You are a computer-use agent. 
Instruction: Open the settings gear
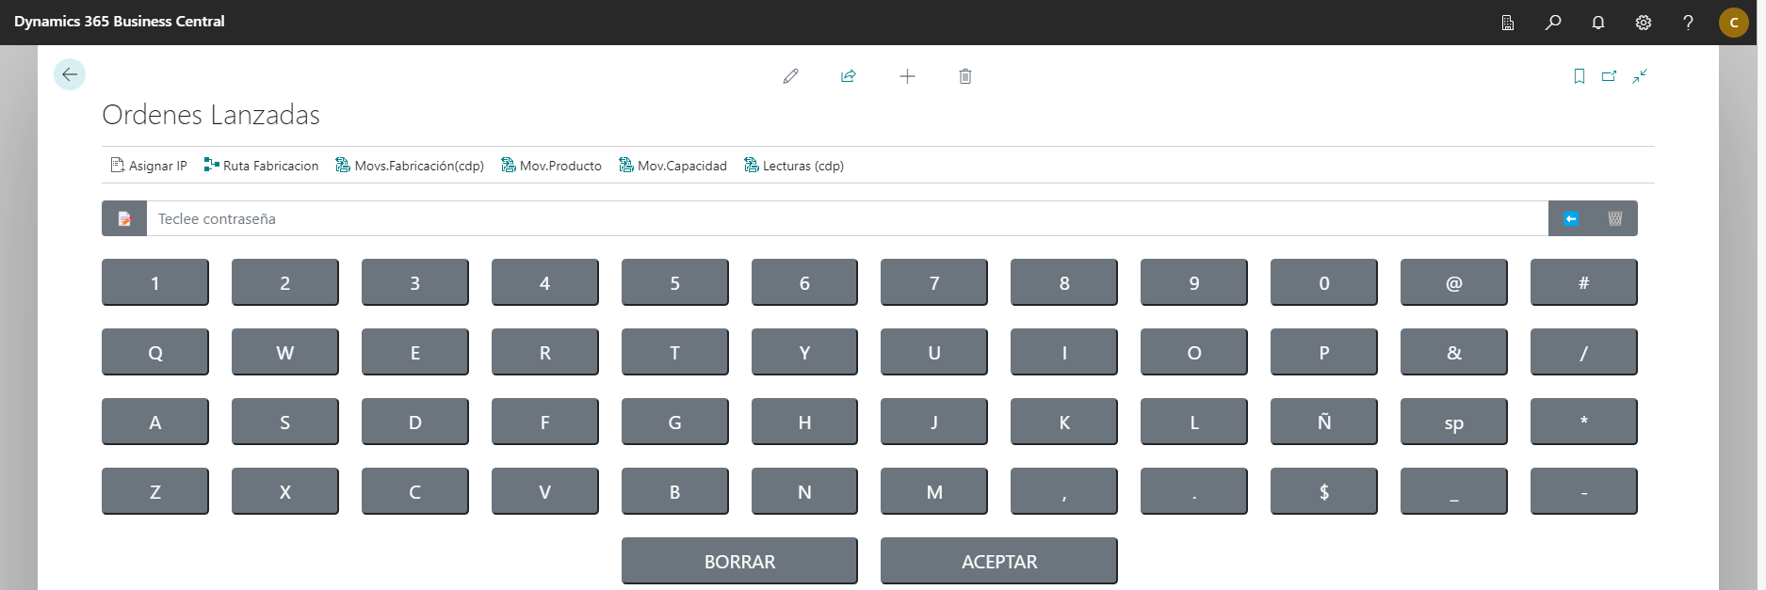pyautogui.click(x=1644, y=23)
